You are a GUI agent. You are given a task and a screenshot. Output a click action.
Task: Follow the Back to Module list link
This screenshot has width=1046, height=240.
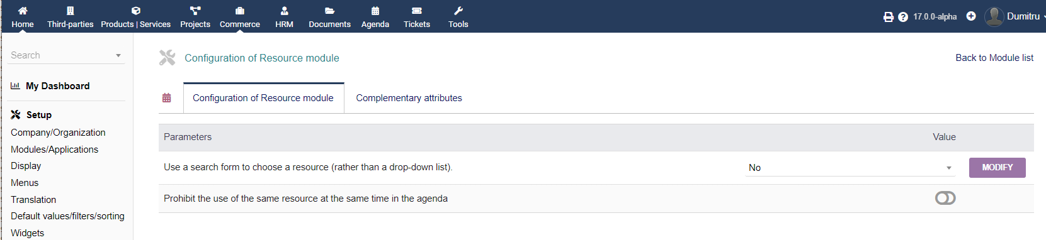994,58
